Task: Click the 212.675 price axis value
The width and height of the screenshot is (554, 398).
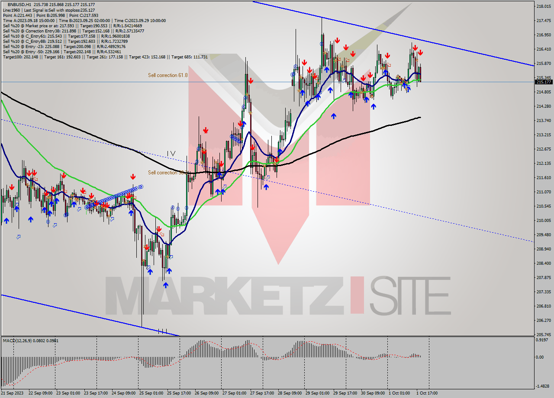Action: (544, 149)
